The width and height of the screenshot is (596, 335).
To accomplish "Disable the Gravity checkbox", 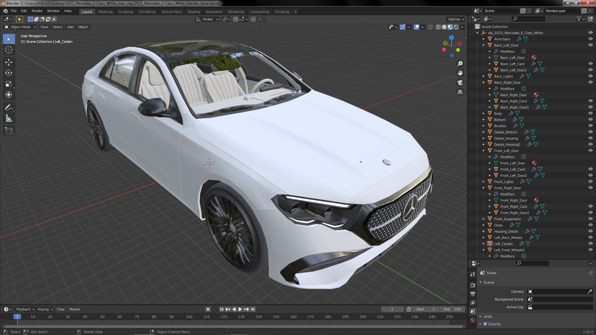I will [x=485, y=324].
